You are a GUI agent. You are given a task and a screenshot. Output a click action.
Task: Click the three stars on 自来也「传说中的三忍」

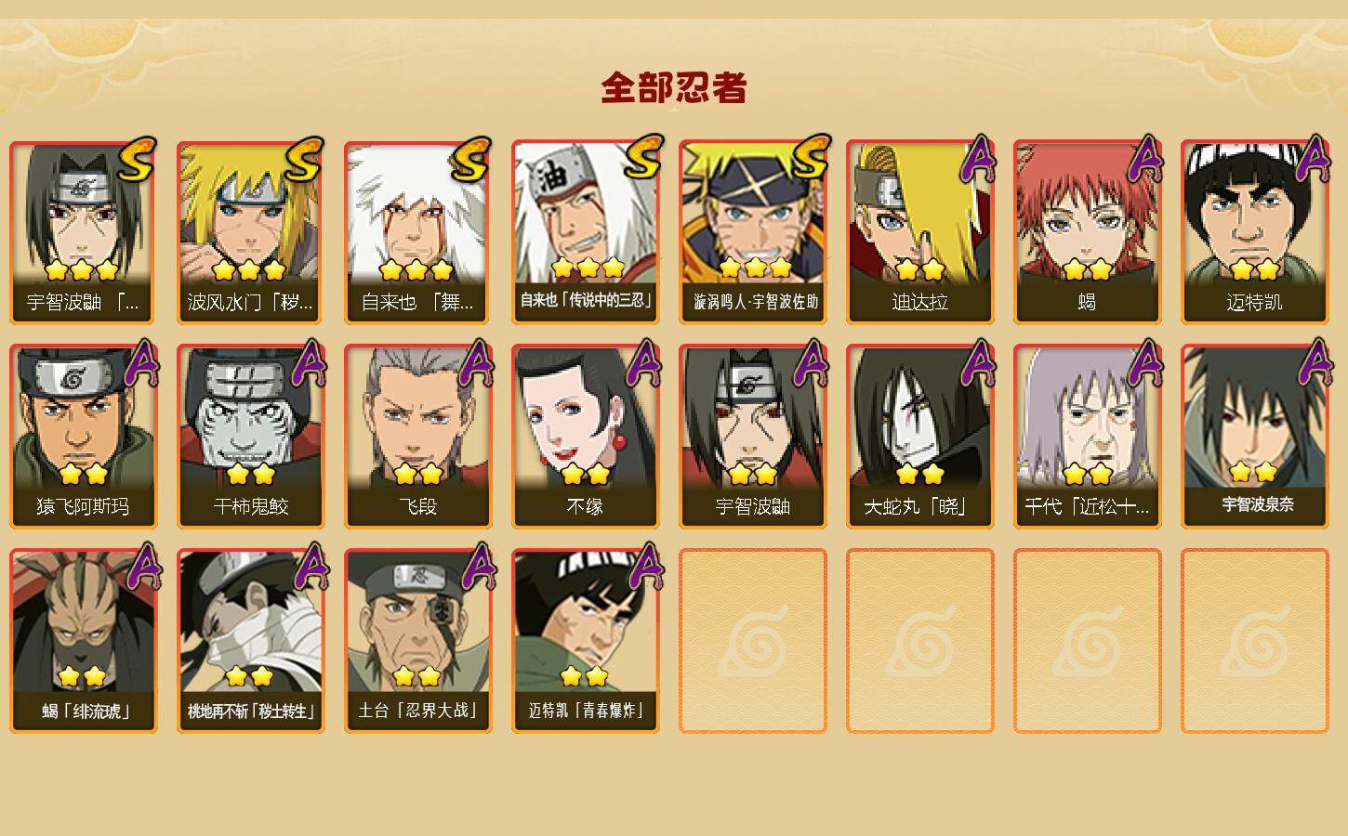(587, 268)
